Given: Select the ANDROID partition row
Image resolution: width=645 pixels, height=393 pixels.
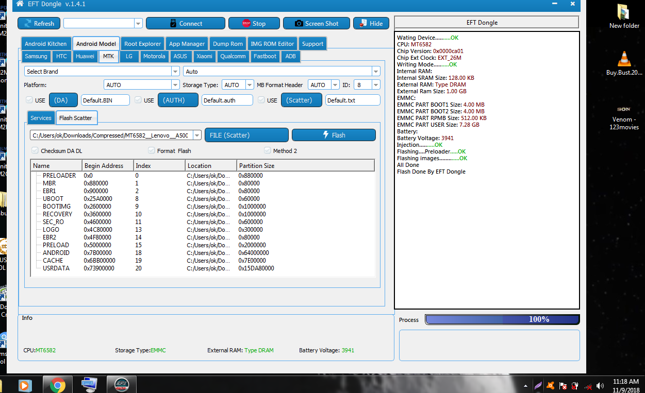Looking at the screenshot, I should [203, 253].
